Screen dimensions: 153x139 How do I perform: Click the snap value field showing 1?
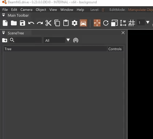141,23
